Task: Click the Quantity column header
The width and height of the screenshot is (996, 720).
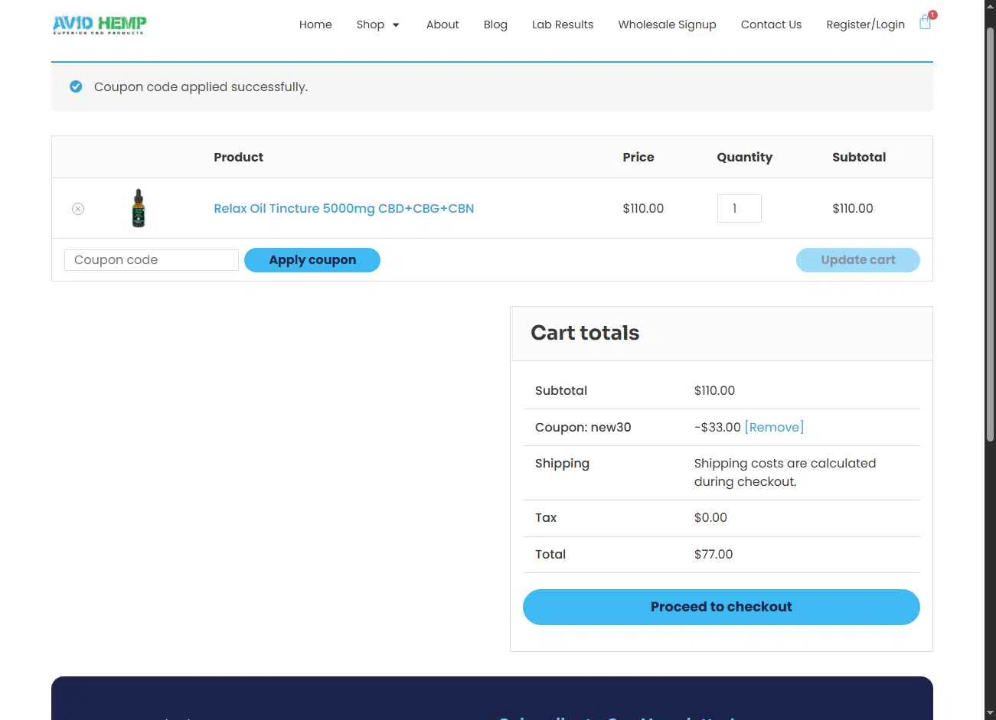Action: [x=744, y=157]
